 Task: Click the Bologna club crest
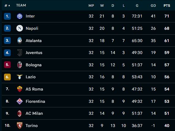point(20,65)
